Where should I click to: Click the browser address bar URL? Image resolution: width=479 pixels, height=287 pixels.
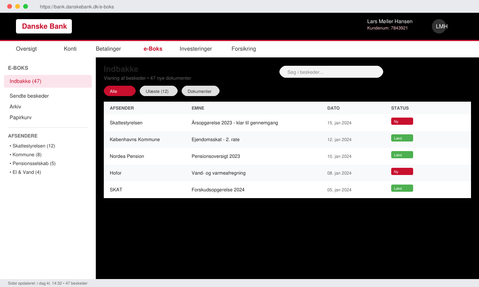(x=77, y=6)
